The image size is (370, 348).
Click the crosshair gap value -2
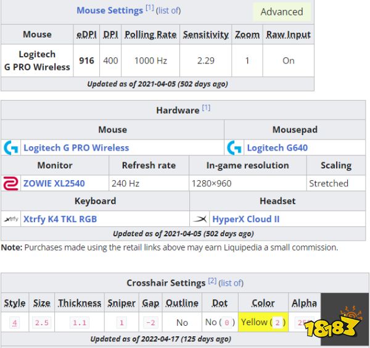click(x=150, y=323)
